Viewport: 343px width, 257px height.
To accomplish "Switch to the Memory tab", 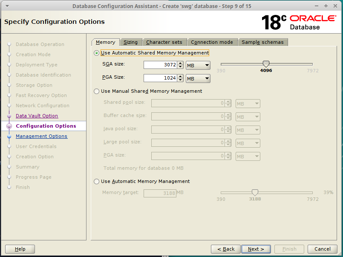I will pos(105,42).
